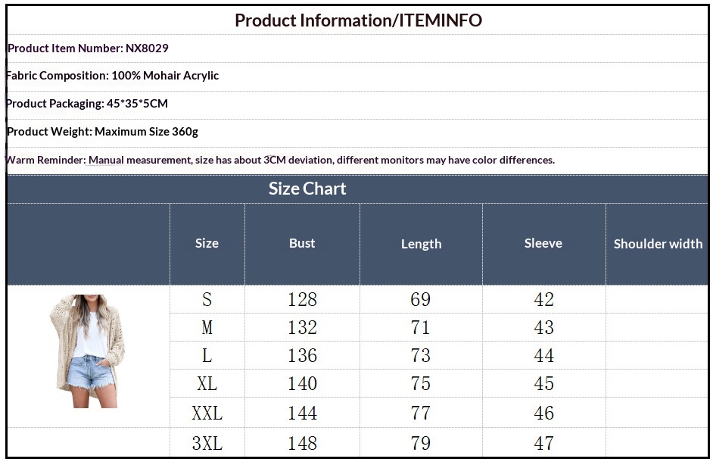Click the "Size" column header
Image resolution: width=713 pixels, height=465 pixels.
(207, 243)
